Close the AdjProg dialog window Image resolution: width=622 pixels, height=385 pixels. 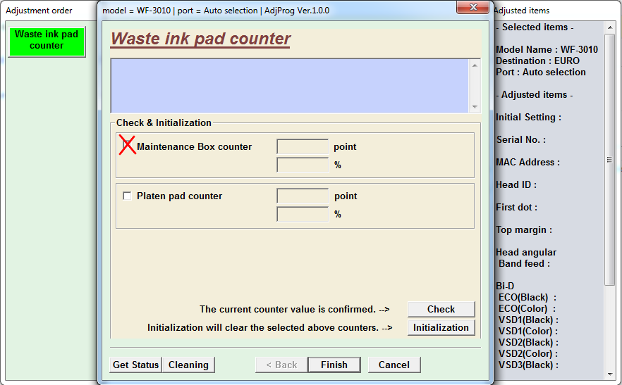pyautogui.click(x=471, y=8)
